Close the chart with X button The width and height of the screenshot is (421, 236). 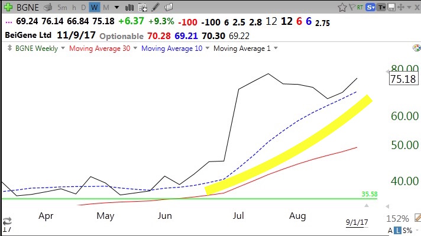click(417, 7)
